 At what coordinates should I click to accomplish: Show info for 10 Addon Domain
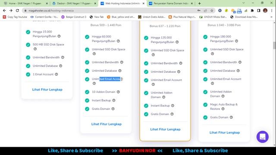click(118, 92)
